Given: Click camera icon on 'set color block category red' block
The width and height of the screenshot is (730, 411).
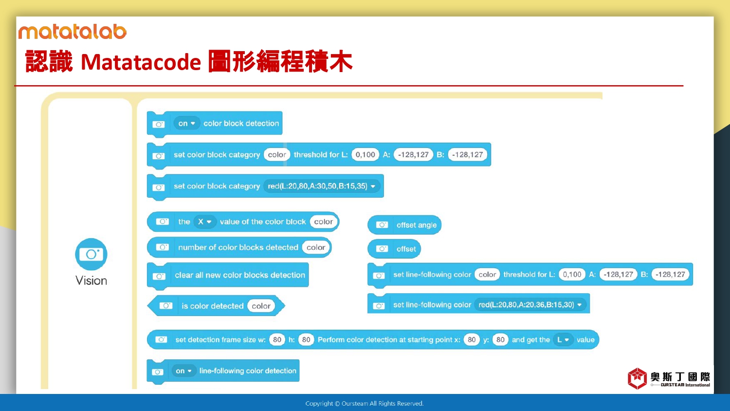Looking at the screenshot, I should point(159,187).
